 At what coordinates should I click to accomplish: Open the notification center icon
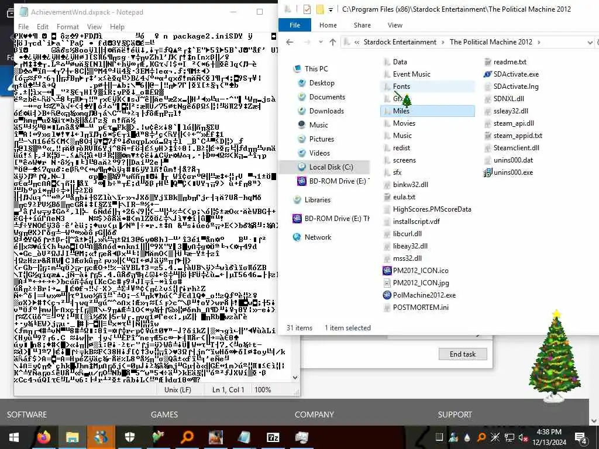click(581, 437)
